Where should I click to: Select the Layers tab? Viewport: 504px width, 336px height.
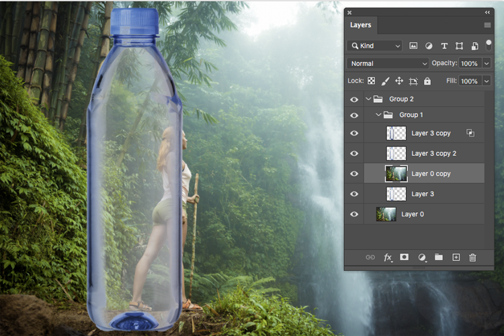[361, 25]
